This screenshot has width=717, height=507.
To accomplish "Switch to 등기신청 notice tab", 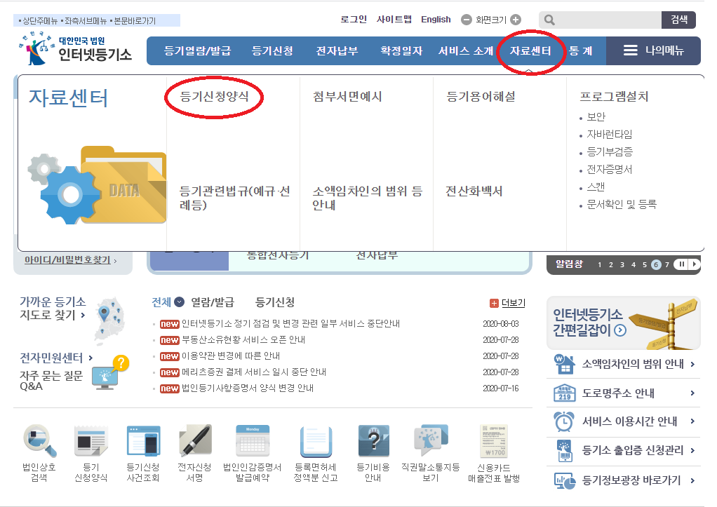I will point(275,302).
